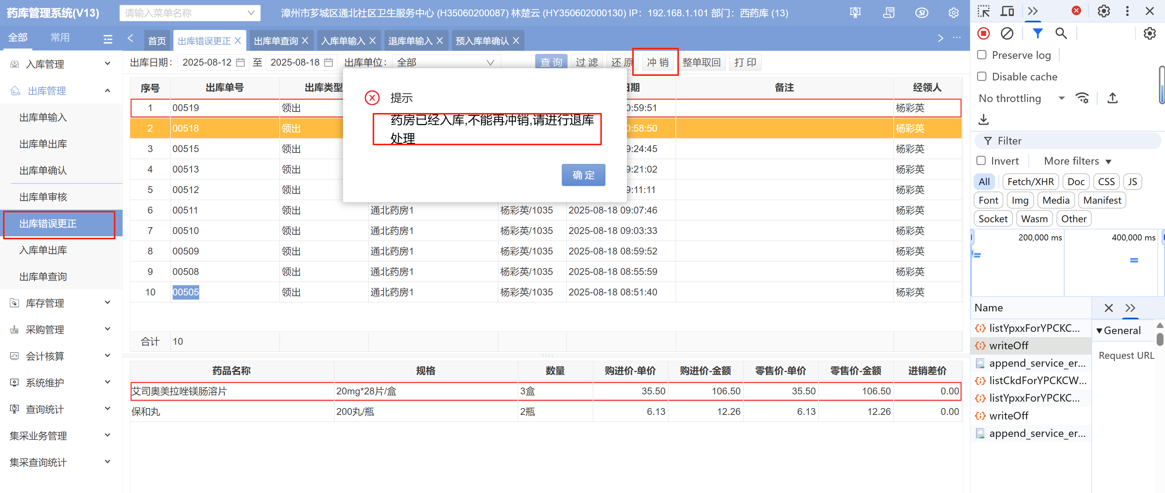The height and width of the screenshot is (493, 1165).
Task: Toggle the device toolbar icon
Action: click(1007, 11)
